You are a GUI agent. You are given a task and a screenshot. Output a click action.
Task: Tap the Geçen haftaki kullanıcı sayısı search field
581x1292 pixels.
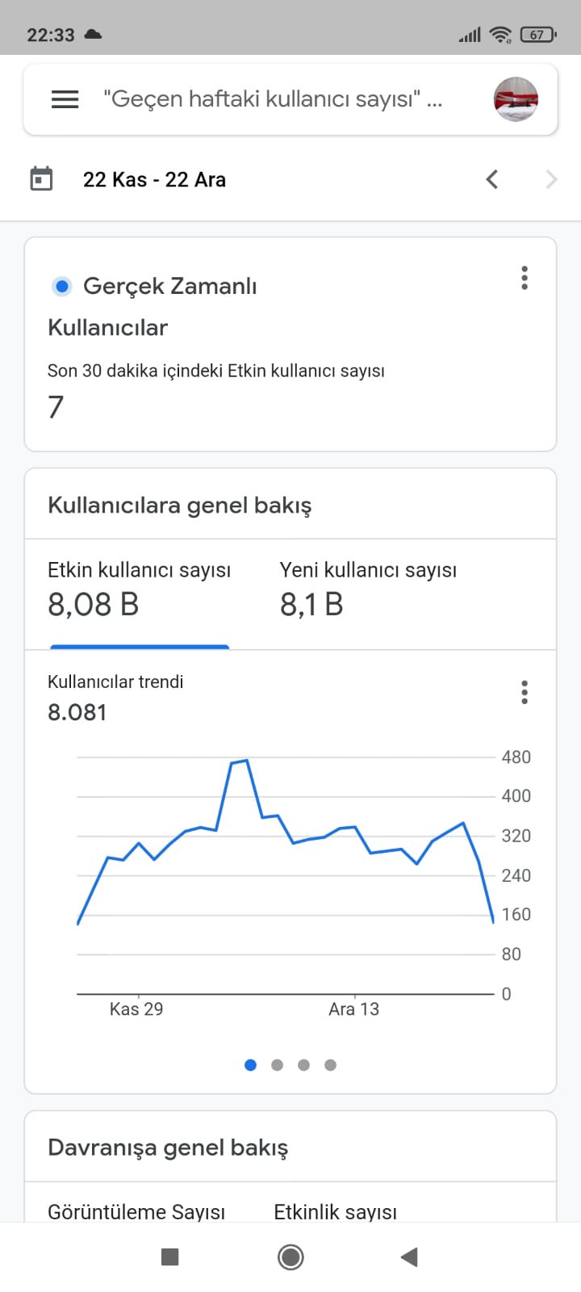[273, 99]
